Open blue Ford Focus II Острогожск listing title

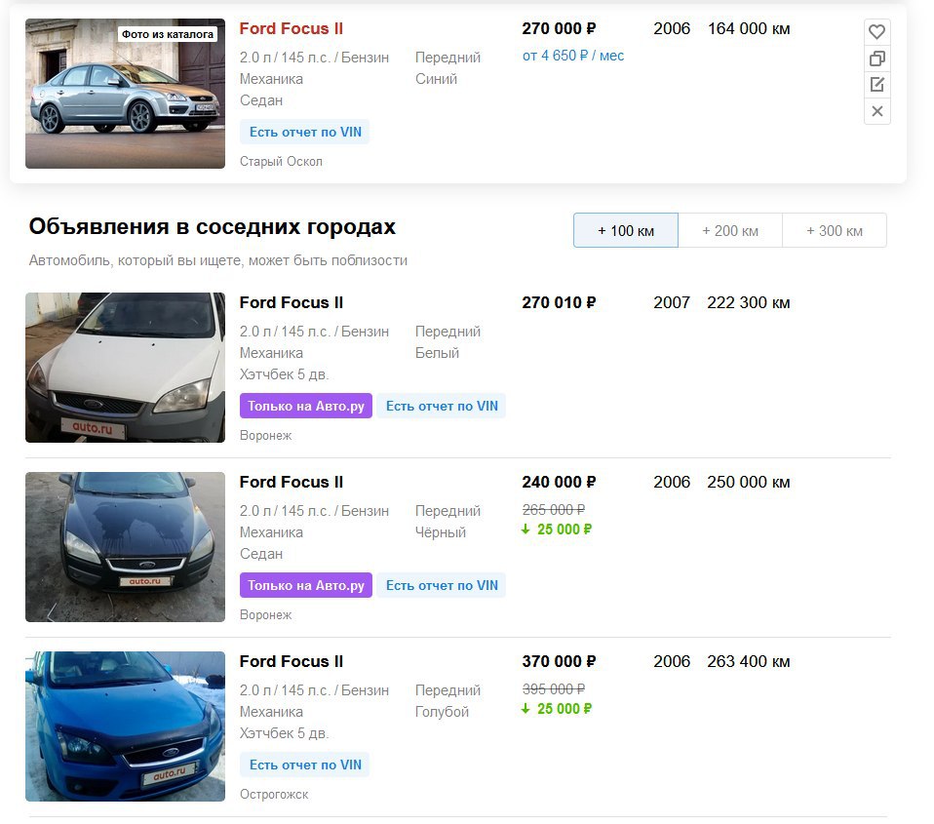tap(292, 661)
